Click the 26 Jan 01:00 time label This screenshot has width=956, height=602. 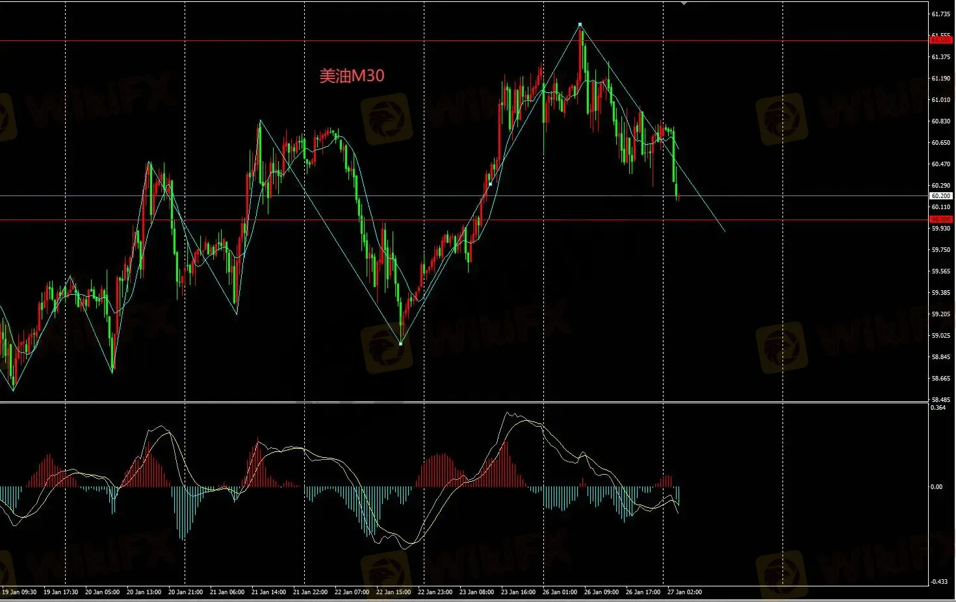(560, 592)
